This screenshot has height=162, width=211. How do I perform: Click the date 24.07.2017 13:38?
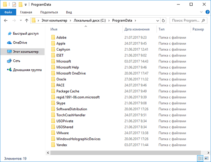pos(136,133)
